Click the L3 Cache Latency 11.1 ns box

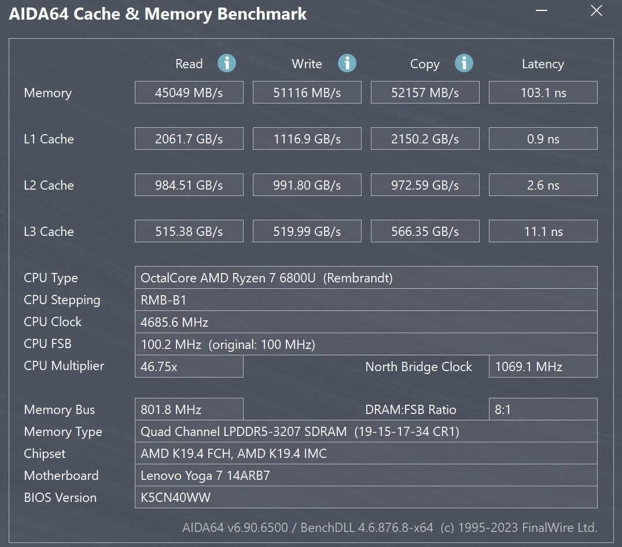[x=543, y=231]
